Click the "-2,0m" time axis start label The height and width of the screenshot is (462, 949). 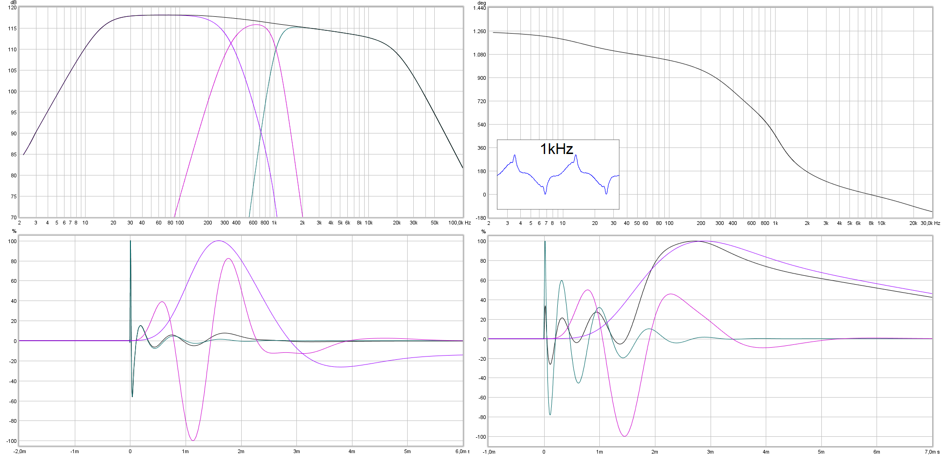20,451
